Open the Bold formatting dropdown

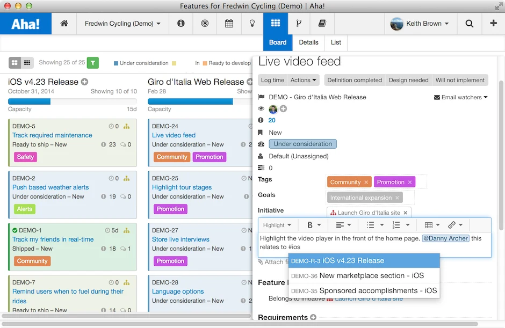point(314,225)
